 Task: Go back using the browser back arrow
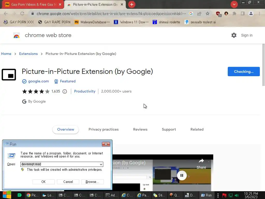pos(6,13)
